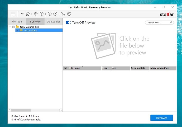Go back with the arrow icon
The height and width of the screenshot is (127, 182).
22,14
